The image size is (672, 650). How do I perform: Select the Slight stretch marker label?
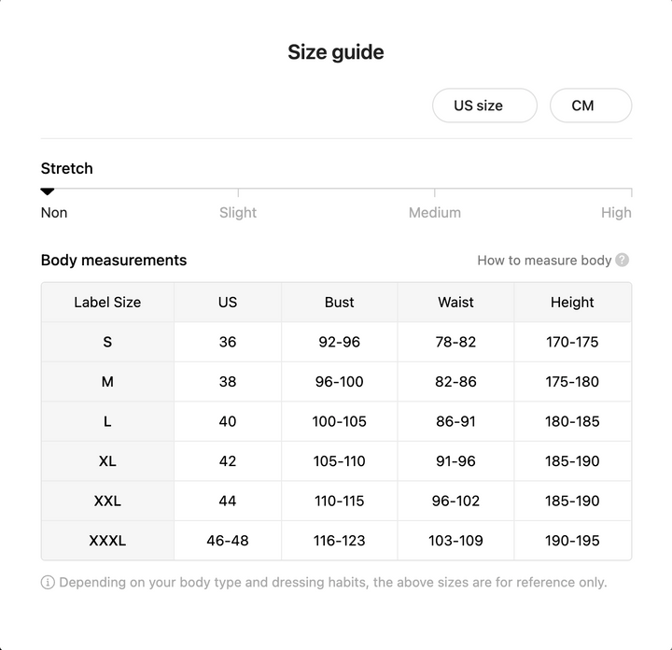point(238,213)
